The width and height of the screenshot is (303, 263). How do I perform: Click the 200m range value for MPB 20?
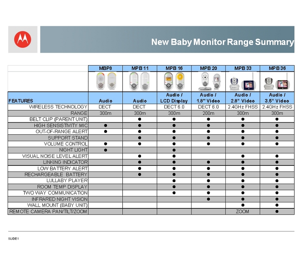[x=208, y=113]
